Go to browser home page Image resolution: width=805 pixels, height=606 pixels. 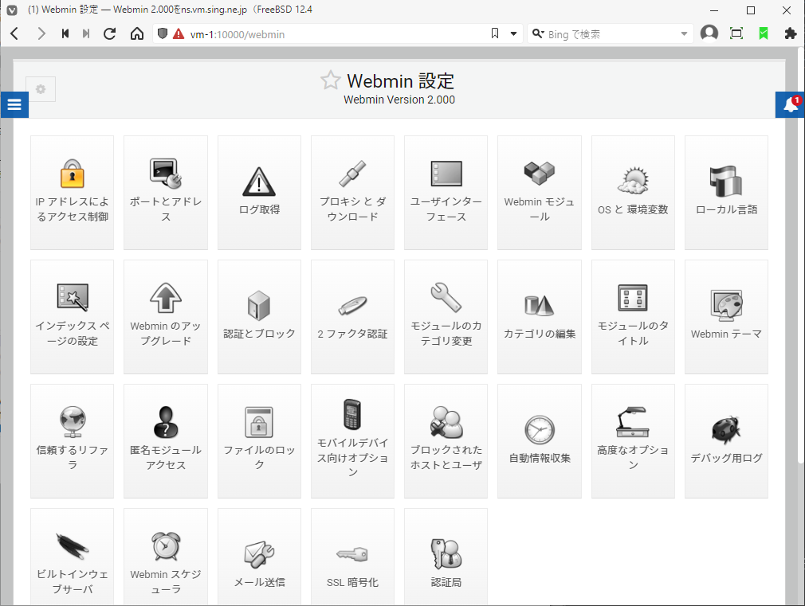coord(136,34)
